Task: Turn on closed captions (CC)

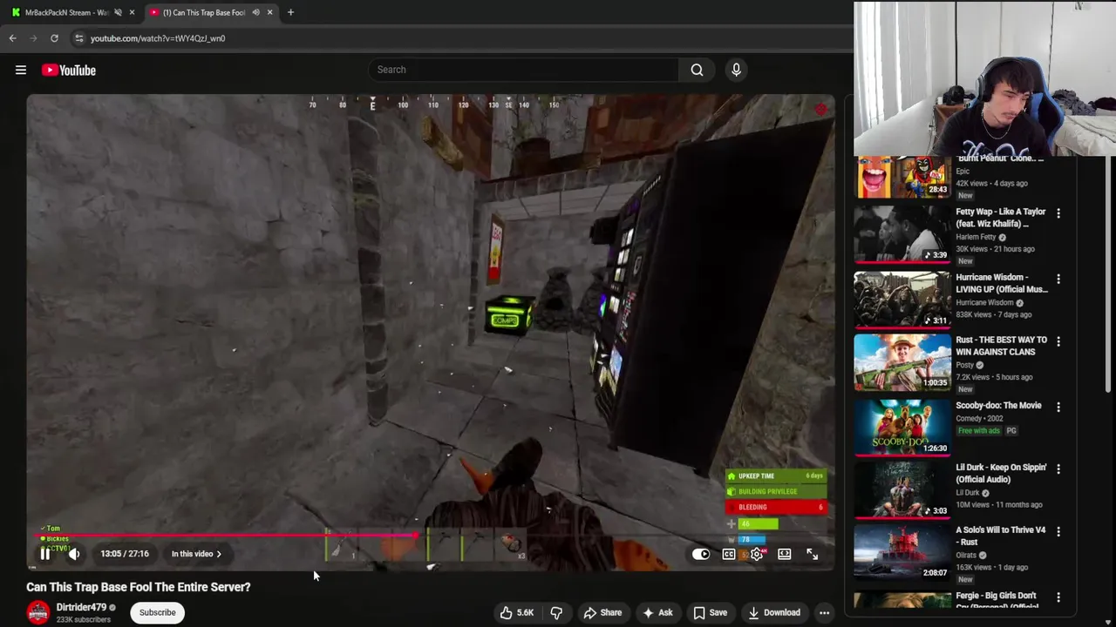Action: (729, 554)
